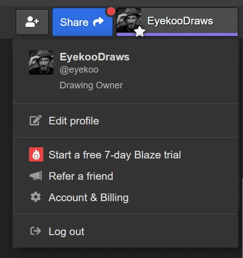Click the @eyekoo username handle
This screenshot has height=258, width=243.
(x=79, y=70)
